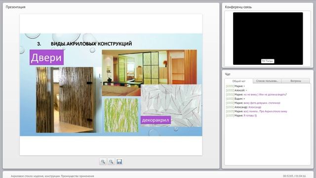Select the playback time counter 00:32:03 / 01:04:16

294,176
